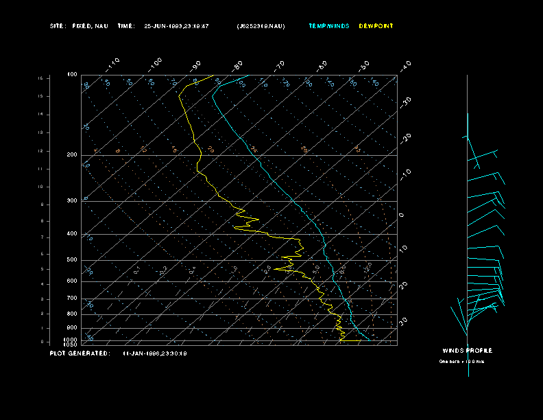Click the -40 temperature axis label
The height and width of the screenshot is (420, 543).
click(406, 66)
